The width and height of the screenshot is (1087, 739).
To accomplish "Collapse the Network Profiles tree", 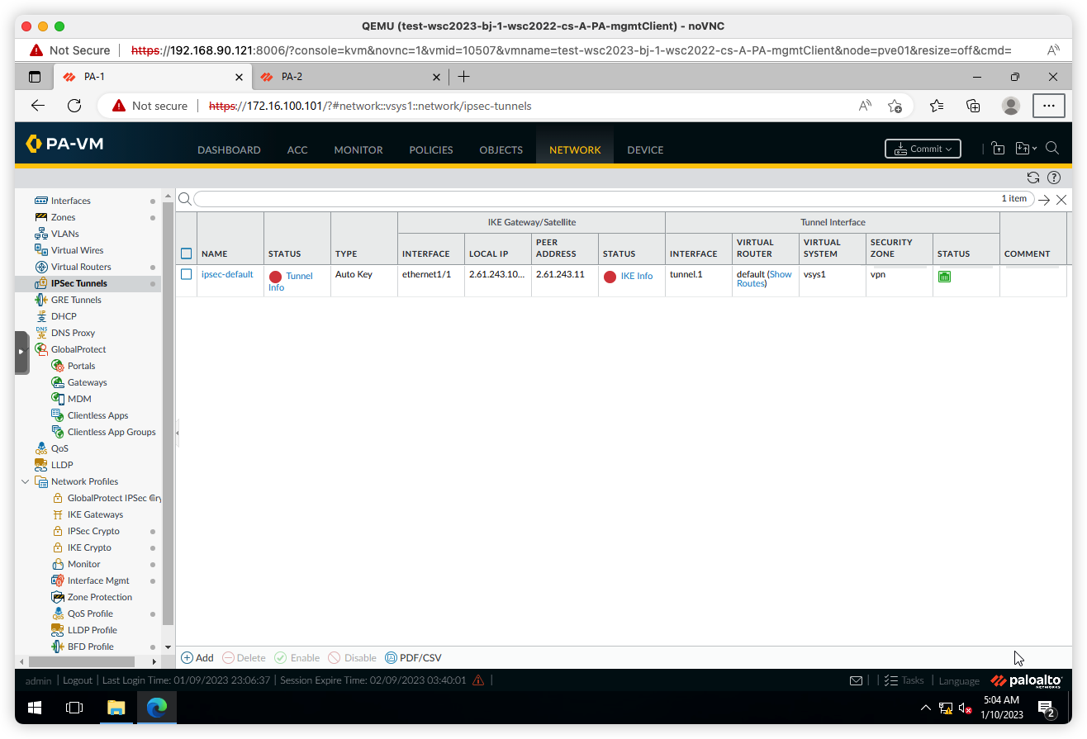I will click(25, 481).
